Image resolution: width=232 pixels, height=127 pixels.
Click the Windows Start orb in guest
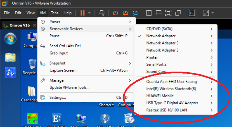click(10, 39)
